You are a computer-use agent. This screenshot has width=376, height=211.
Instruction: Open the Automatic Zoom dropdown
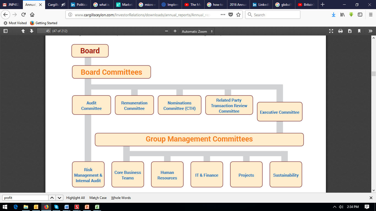click(x=197, y=31)
